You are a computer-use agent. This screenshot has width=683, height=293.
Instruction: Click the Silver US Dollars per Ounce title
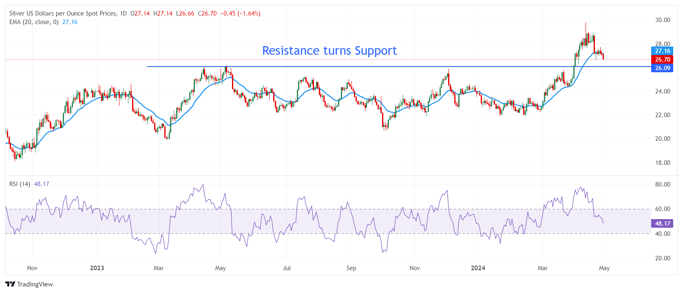point(62,13)
